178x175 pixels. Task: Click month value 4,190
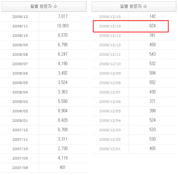point(63,64)
